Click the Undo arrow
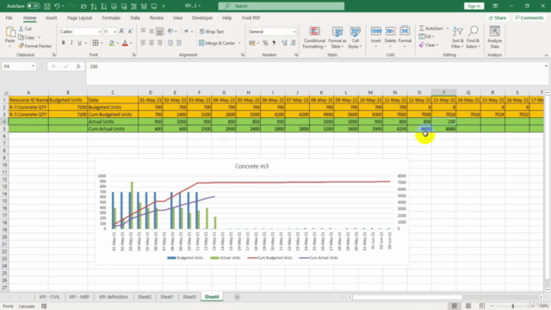This screenshot has width=551, height=310. click(57, 6)
